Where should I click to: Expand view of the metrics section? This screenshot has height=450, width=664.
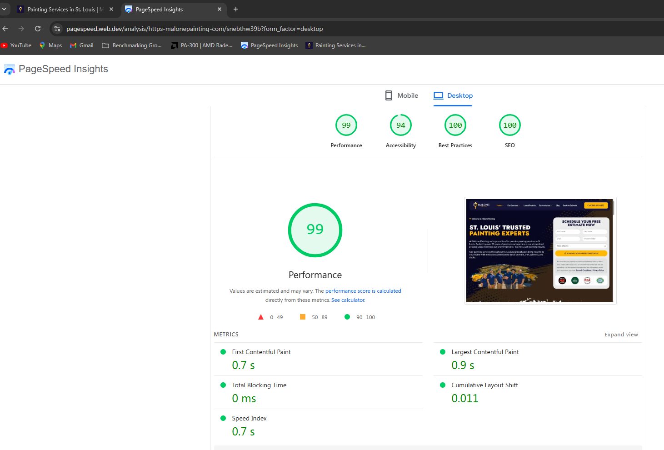621,335
